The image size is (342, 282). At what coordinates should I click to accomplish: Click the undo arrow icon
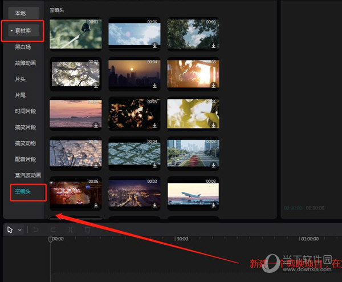point(35,230)
